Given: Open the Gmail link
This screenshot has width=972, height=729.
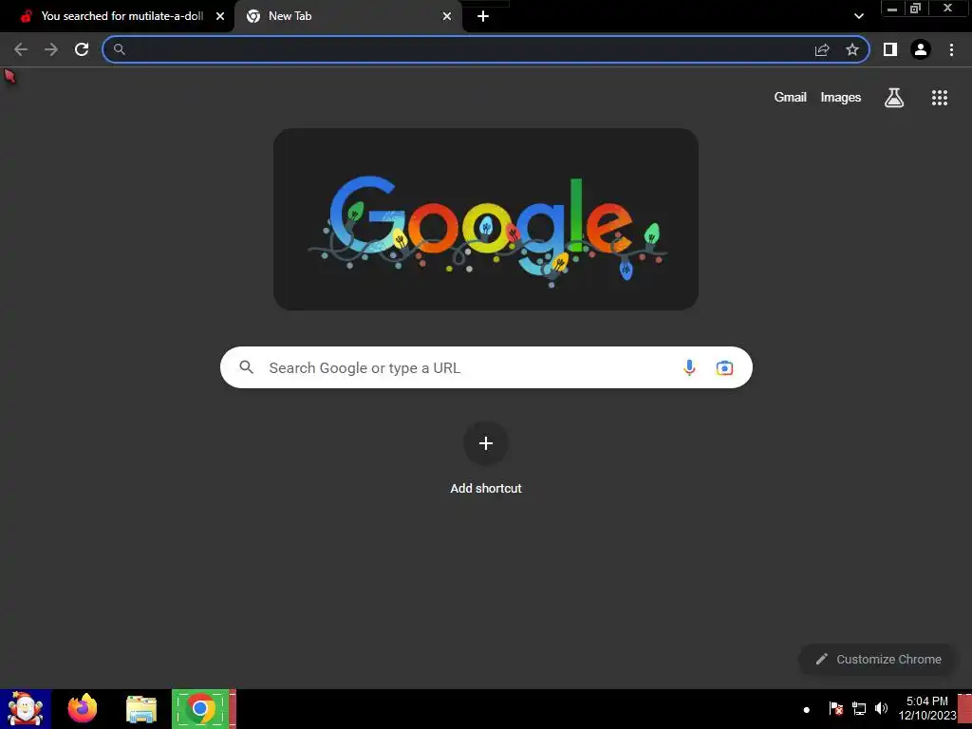Looking at the screenshot, I should tap(791, 98).
